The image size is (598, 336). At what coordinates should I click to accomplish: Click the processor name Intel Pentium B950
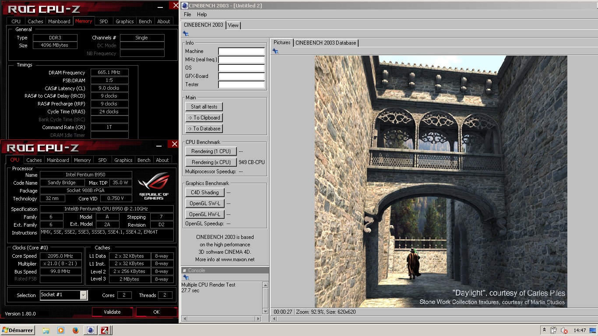tap(86, 175)
